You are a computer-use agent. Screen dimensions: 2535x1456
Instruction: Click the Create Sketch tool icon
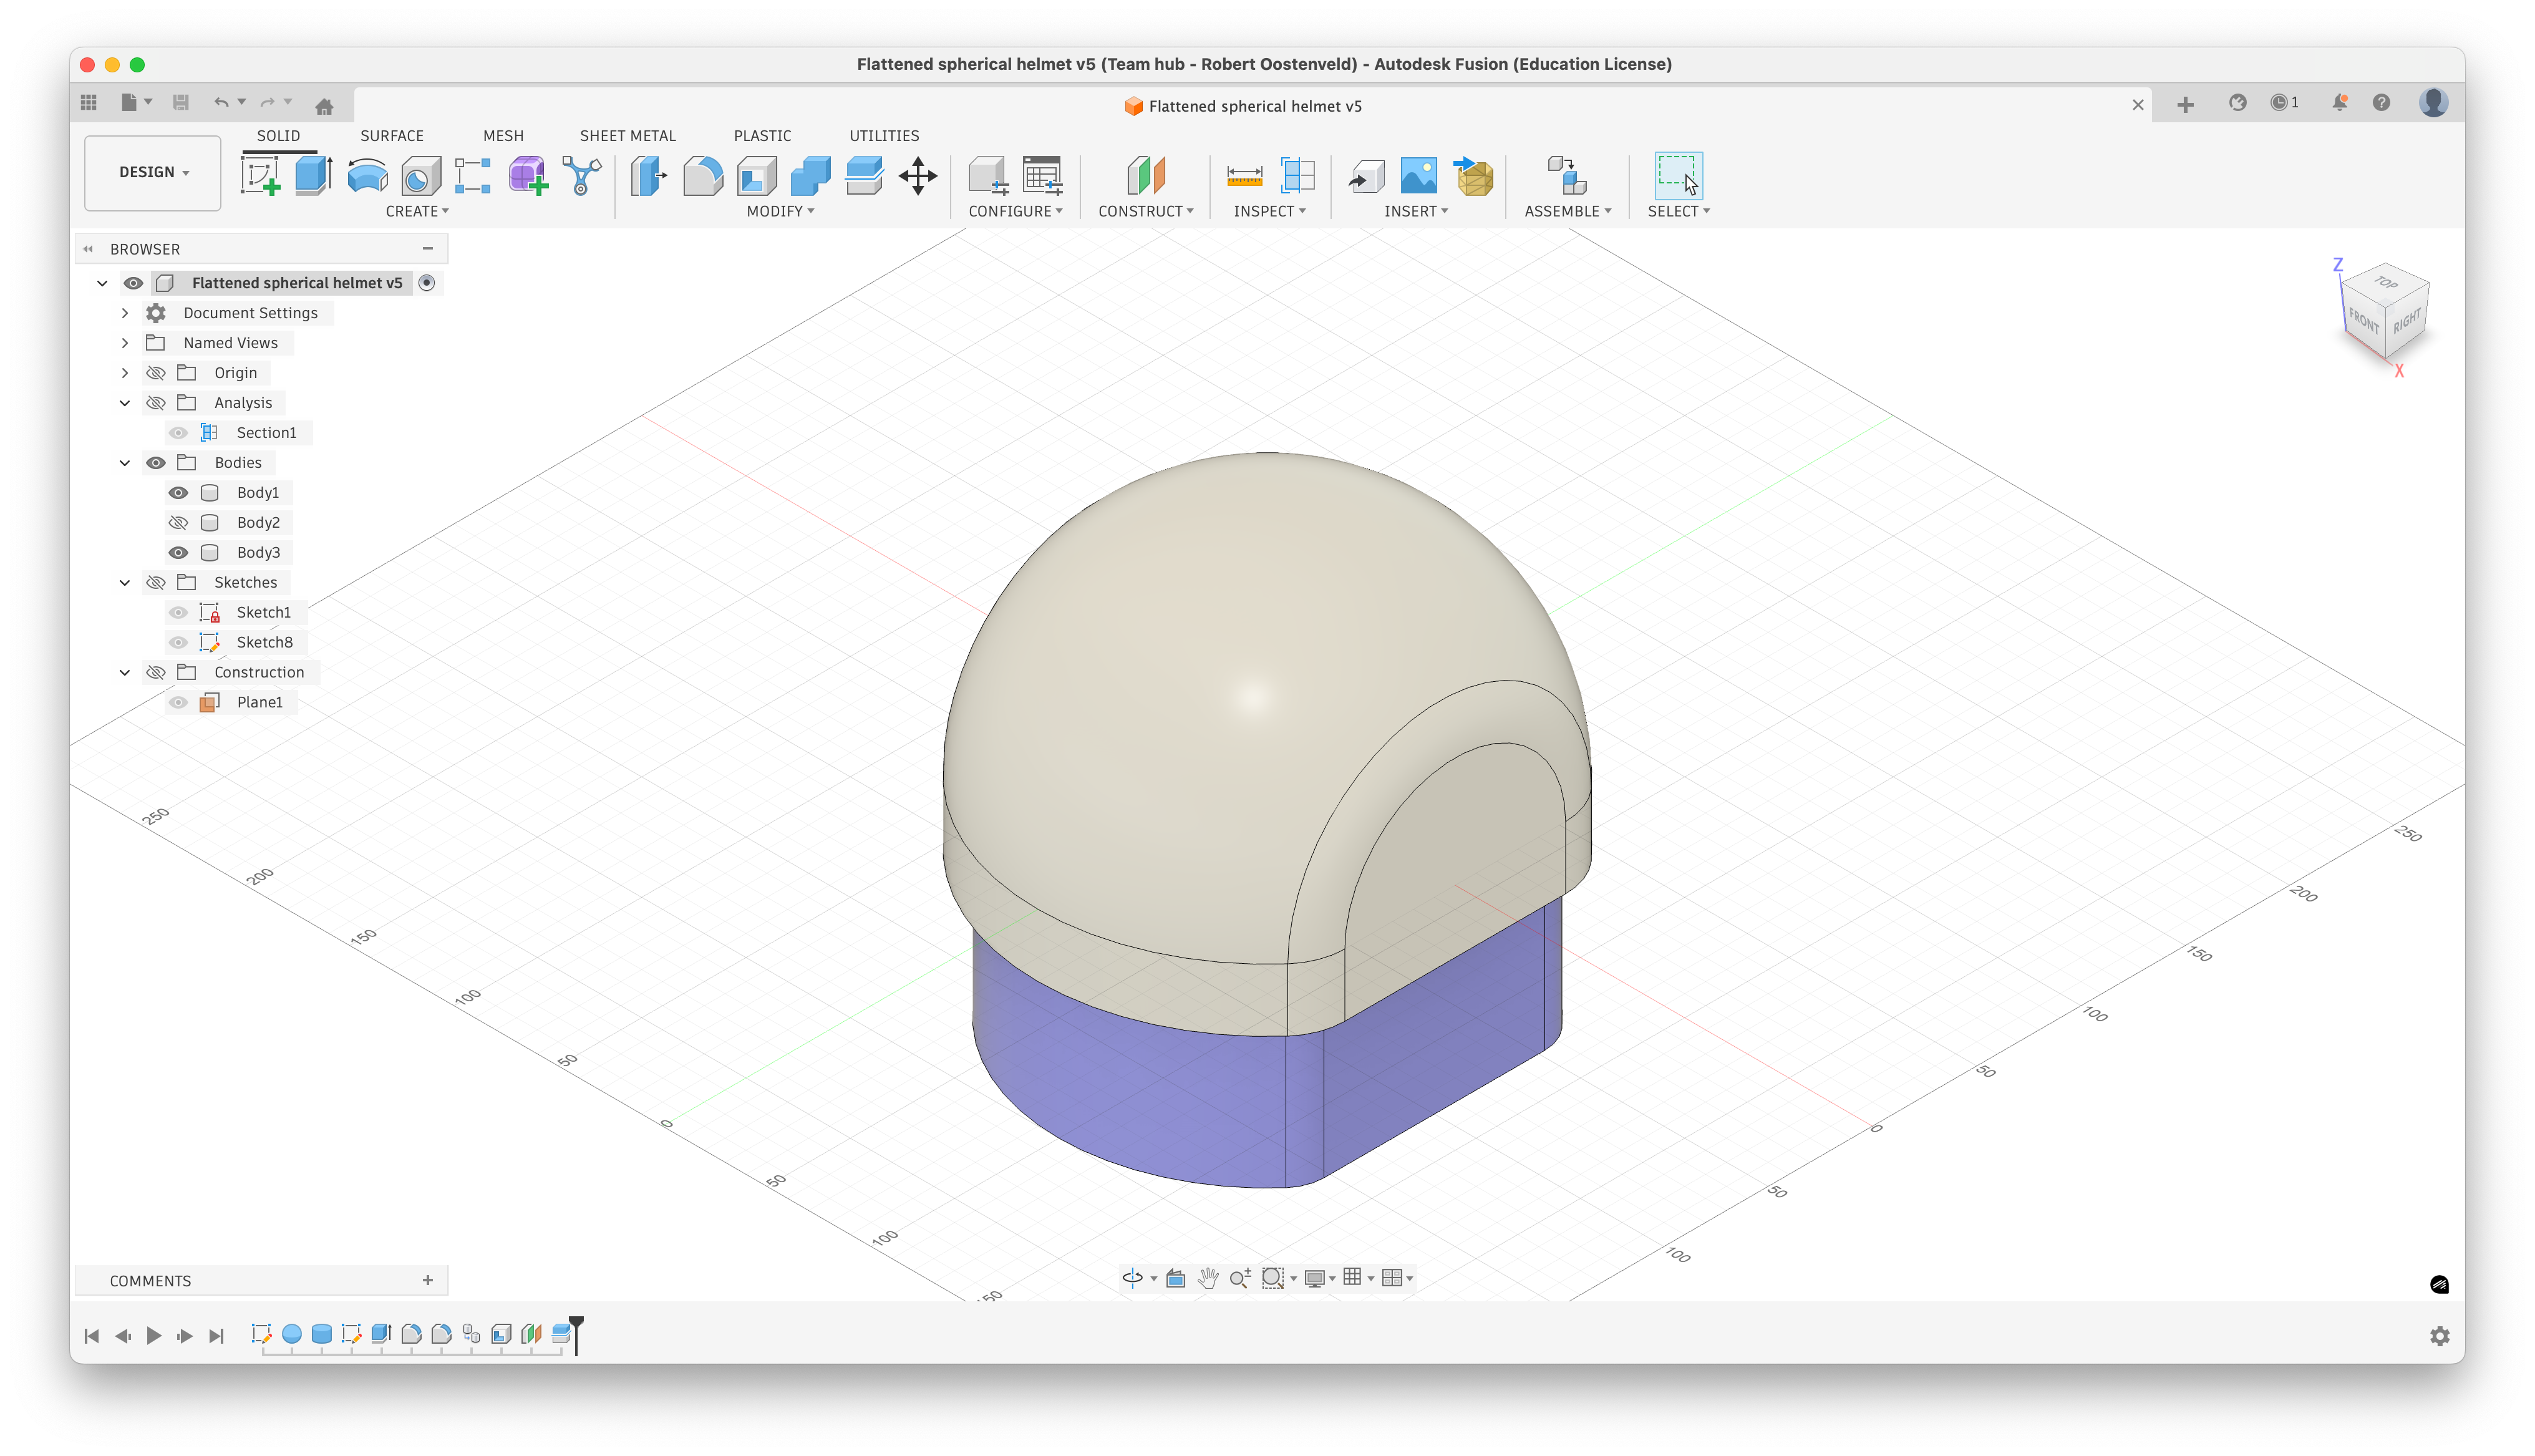tap(261, 176)
